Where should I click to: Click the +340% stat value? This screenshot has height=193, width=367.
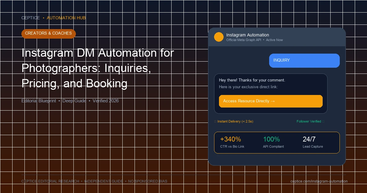pos(231,139)
